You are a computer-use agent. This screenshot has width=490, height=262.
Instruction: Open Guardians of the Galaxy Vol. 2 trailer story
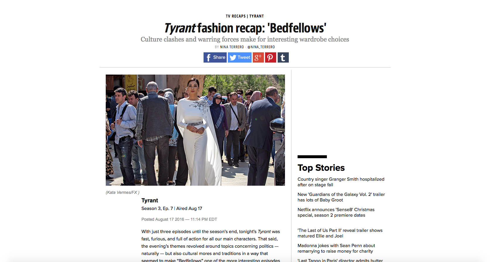[341, 197]
